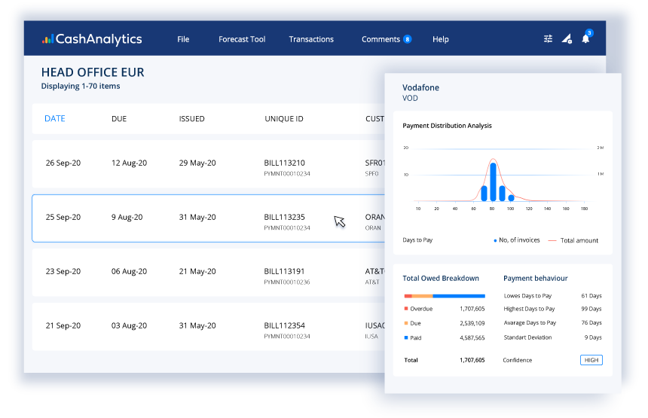The width and height of the screenshot is (648, 418).
Task: Click unique ID BILL113235
Action: coord(284,217)
